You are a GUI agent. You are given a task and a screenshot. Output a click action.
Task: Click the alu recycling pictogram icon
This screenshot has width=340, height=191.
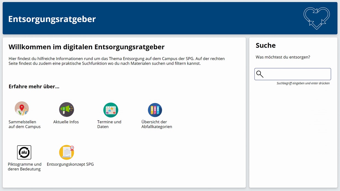[24, 152]
